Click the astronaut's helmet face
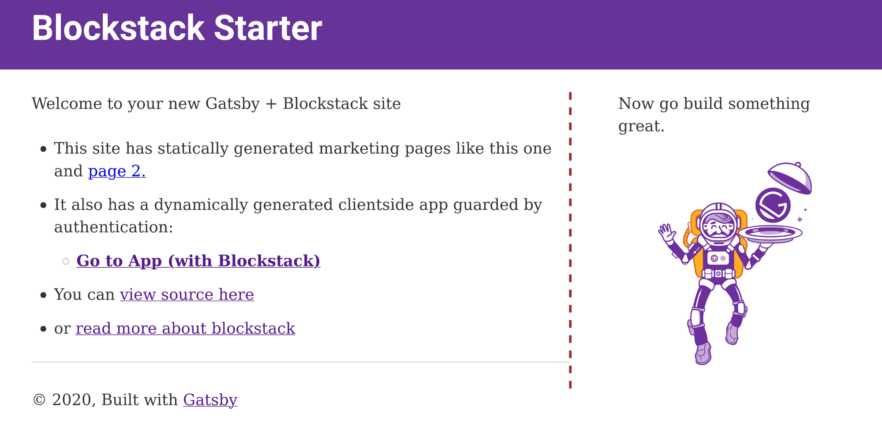Viewport: 882px width, 426px height. click(718, 226)
